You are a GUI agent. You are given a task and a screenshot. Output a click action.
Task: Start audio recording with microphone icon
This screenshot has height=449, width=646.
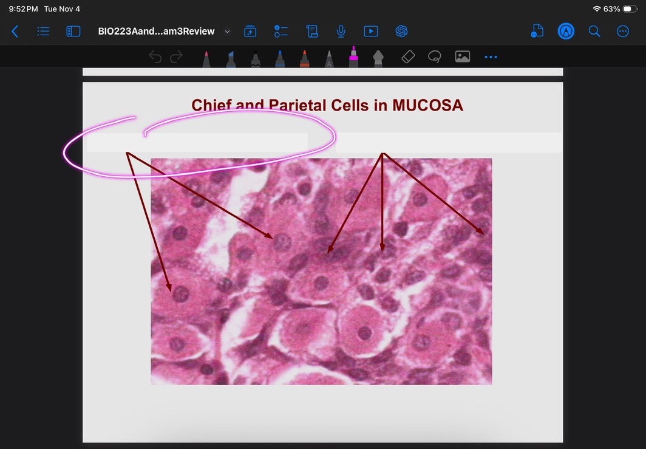pos(341,32)
